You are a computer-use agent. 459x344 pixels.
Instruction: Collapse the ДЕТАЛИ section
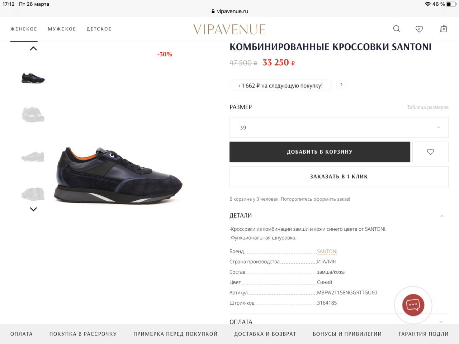[x=442, y=216]
